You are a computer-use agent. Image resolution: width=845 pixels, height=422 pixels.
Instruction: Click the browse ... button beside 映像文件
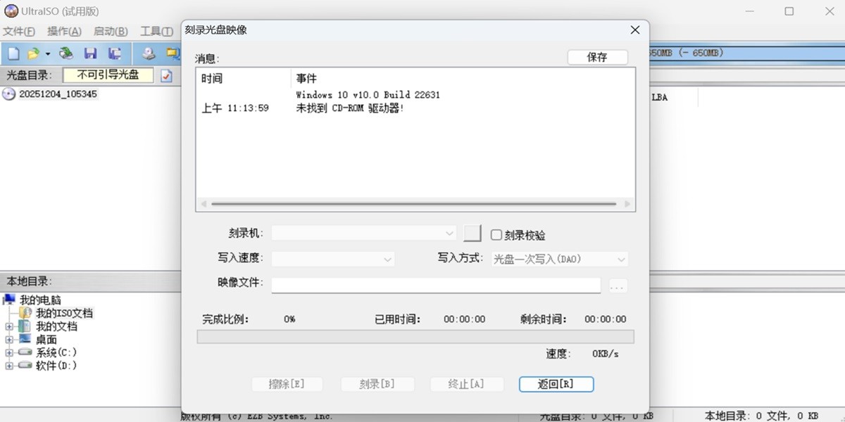(x=617, y=285)
